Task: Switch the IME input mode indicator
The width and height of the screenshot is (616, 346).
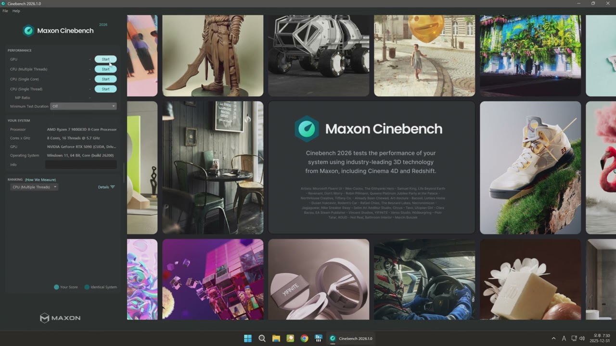Action: 564,338
